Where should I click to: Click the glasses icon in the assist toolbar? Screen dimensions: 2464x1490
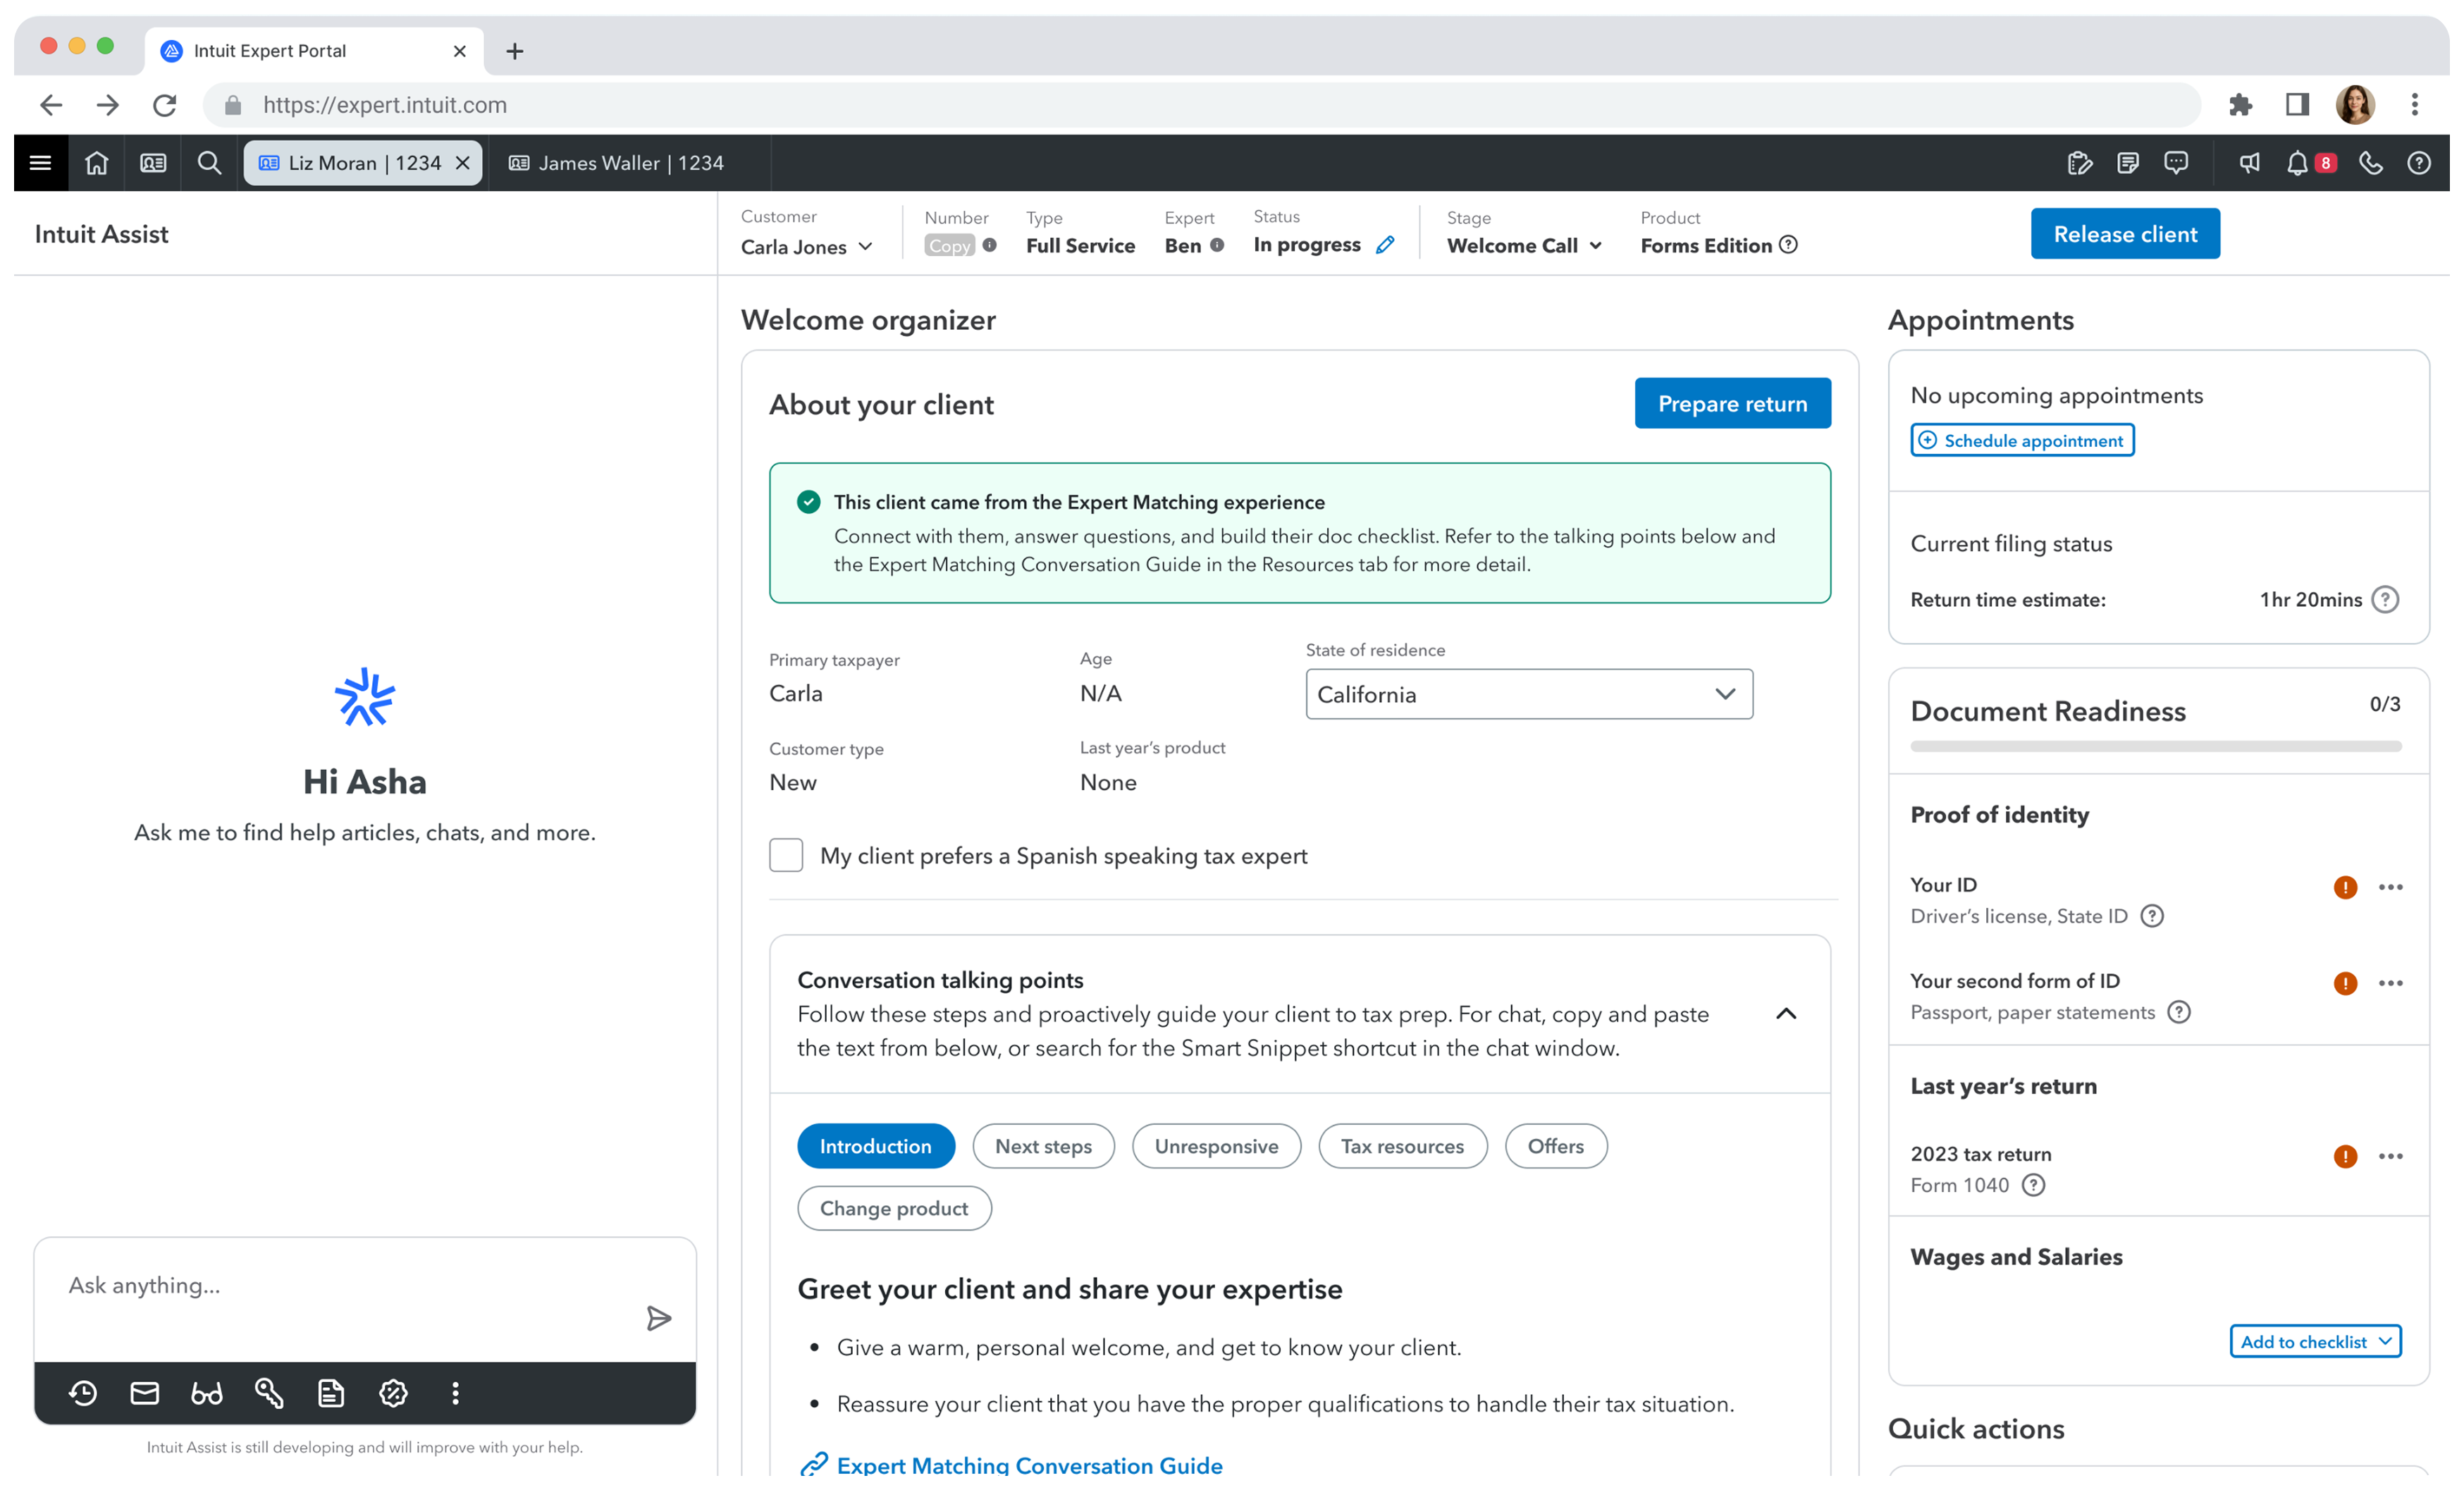coord(207,1393)
